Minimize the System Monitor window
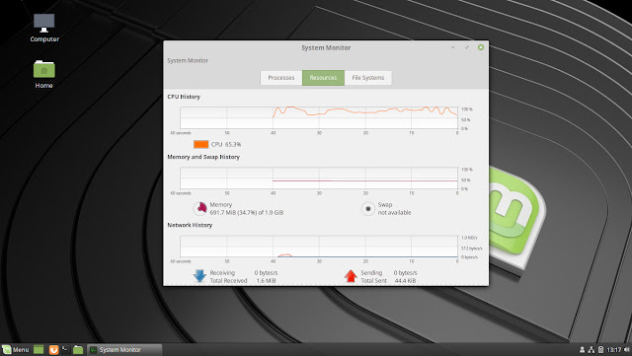 tap(453, 47)
